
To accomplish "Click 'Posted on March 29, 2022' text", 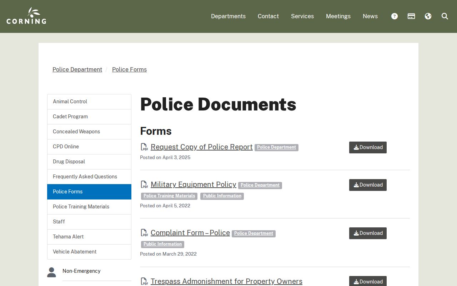I will tap(168, 254).
